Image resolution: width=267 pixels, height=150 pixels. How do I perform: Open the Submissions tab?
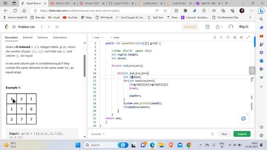coord(60,37)
